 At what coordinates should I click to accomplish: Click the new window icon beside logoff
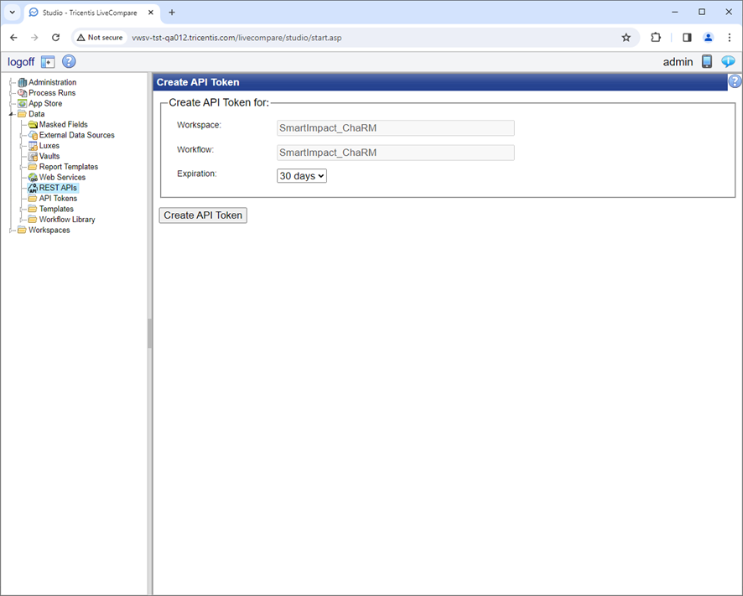click(x=48, y=61)
